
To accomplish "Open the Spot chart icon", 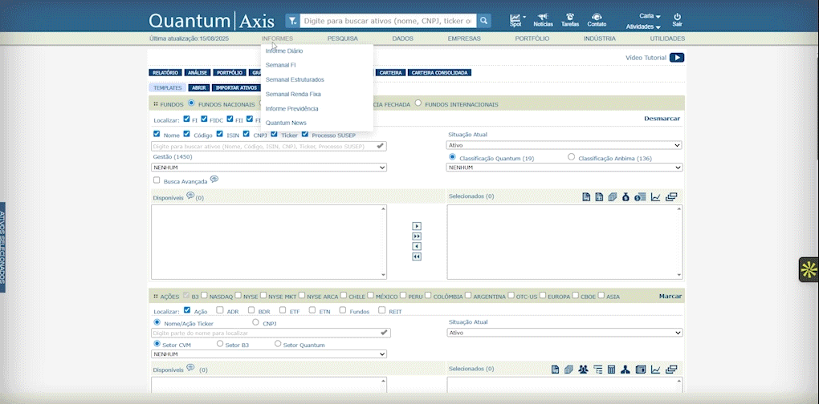I will point(515,18).
